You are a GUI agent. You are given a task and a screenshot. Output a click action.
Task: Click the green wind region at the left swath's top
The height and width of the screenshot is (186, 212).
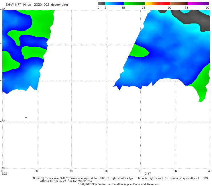tap(41, 23)
